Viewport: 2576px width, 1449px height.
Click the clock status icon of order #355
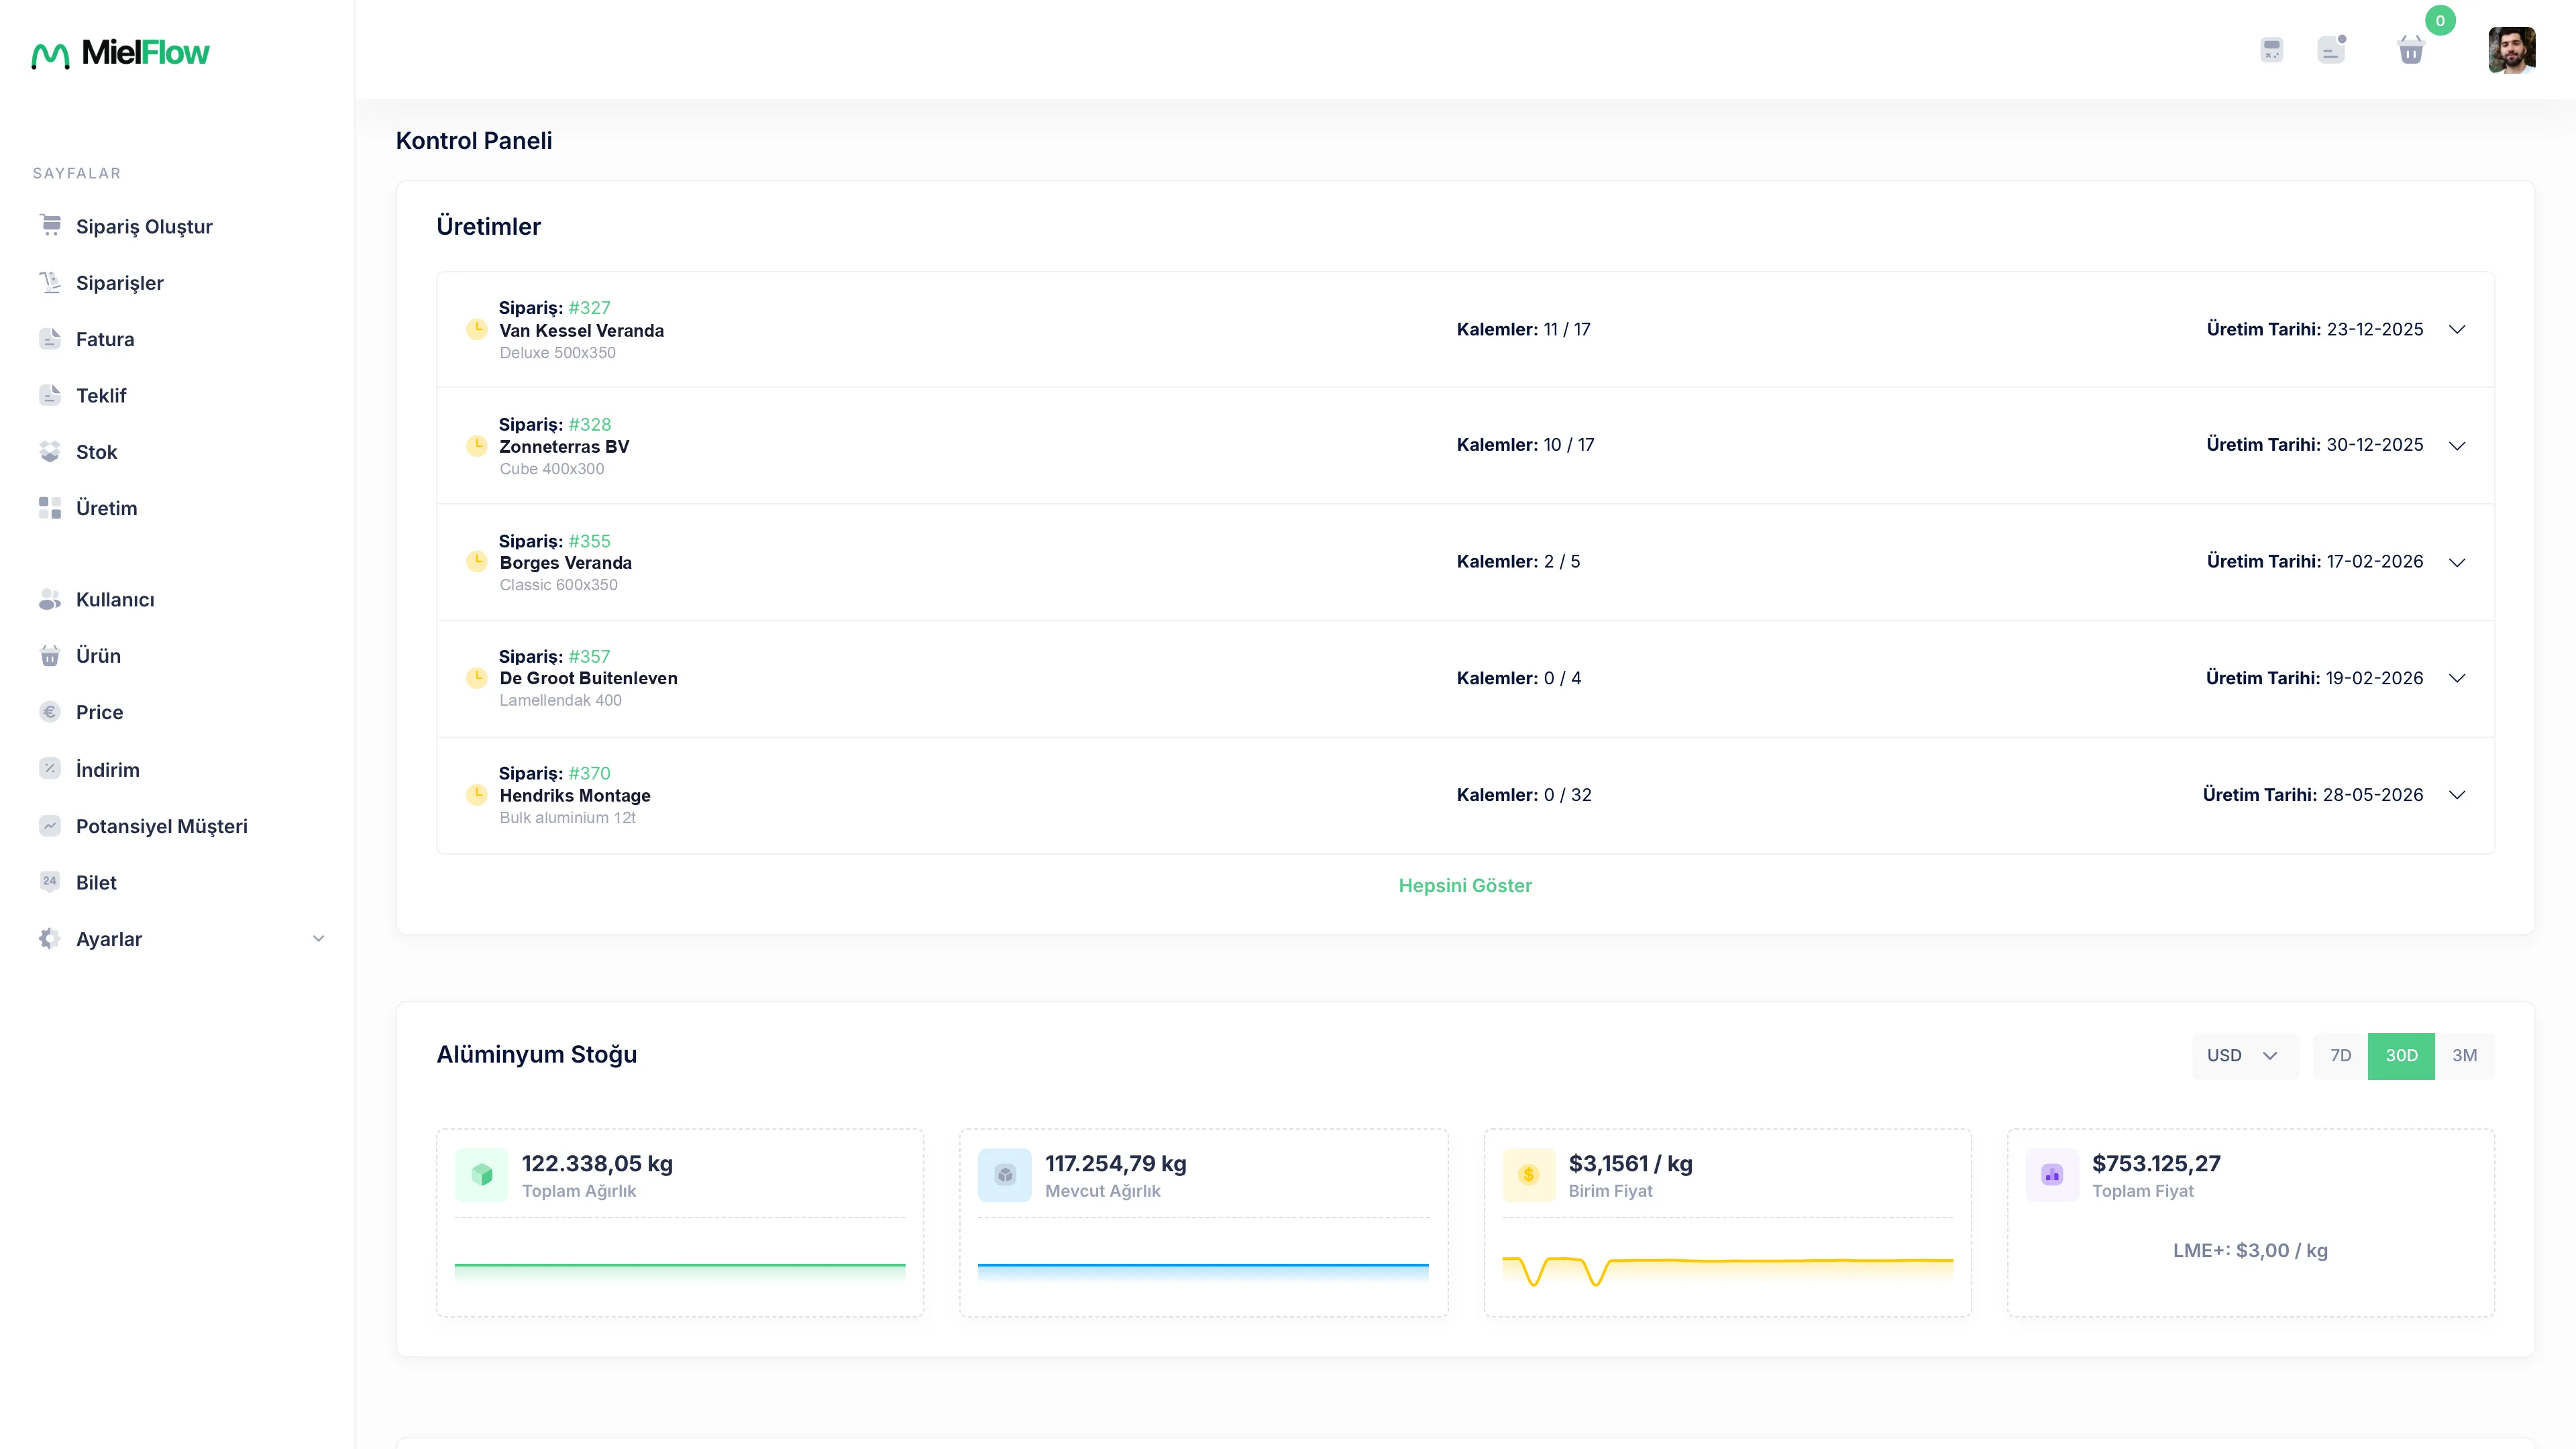(477, 561)
